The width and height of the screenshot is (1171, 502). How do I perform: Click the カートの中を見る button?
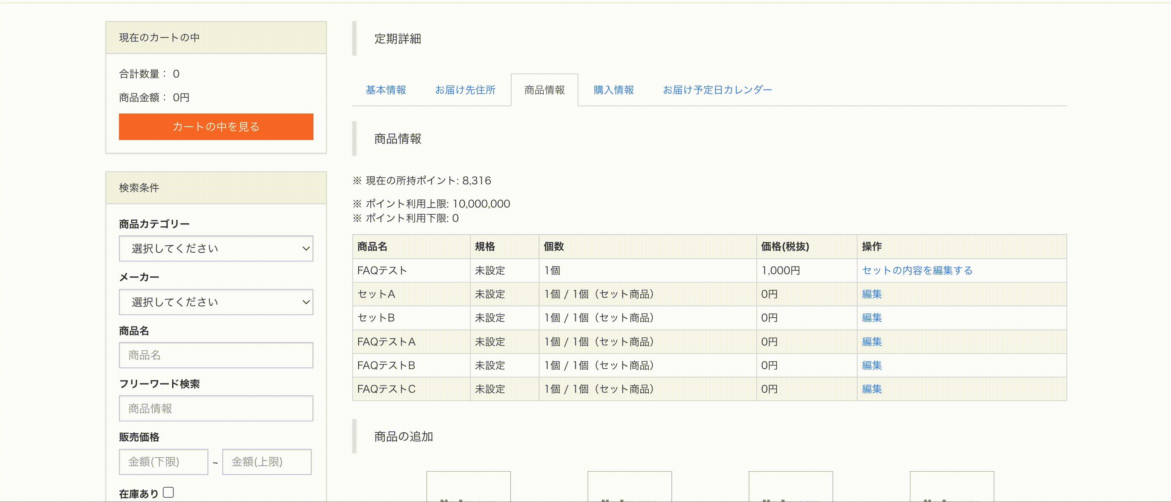click(216, 127)
